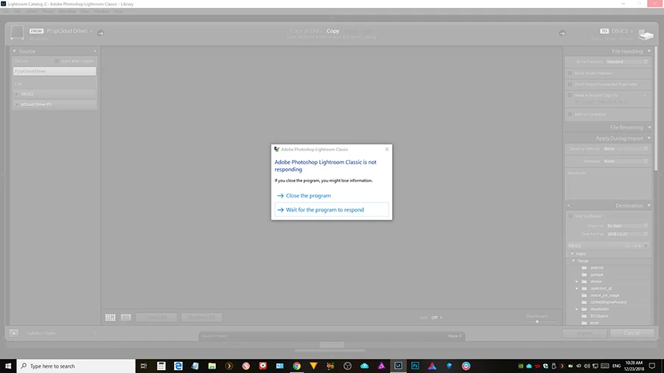Select the P:\(pCloud Drive) device entry
Viewport: 664px width, 373px height.
[x=55, y=71]
